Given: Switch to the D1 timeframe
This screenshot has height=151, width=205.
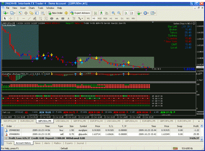Looking at the screenshot, I should click(x=122, y=19).
